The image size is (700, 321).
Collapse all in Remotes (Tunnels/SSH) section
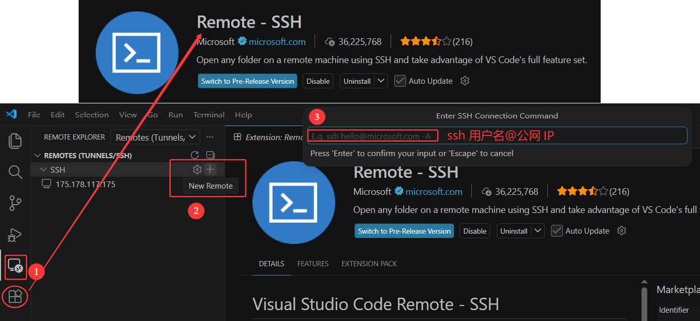click(210, 155)
